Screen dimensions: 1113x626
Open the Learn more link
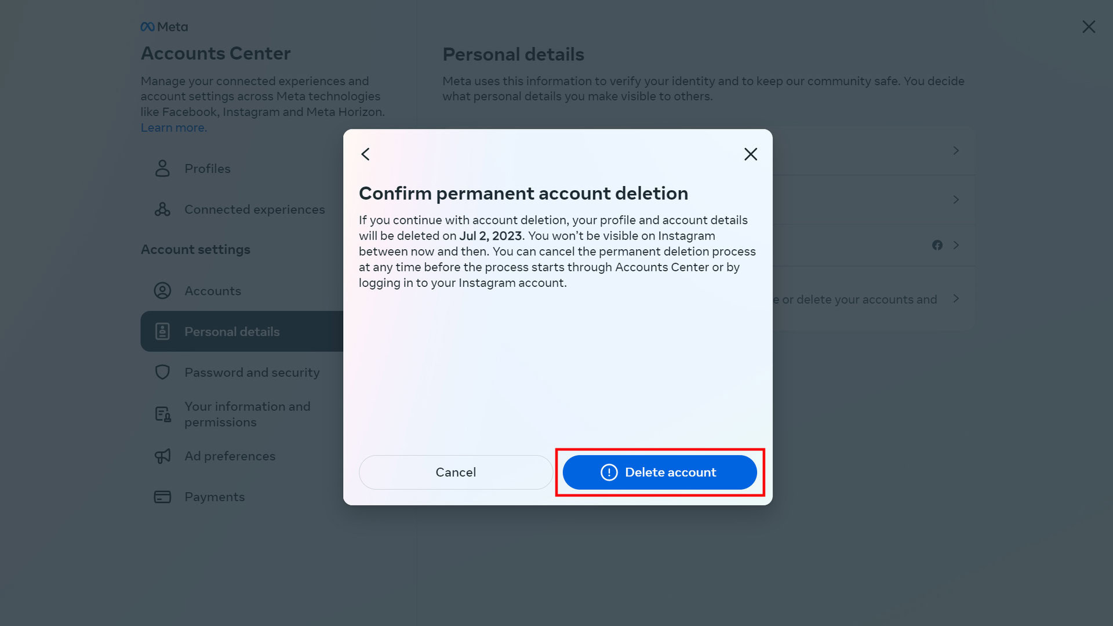[173, 128]
